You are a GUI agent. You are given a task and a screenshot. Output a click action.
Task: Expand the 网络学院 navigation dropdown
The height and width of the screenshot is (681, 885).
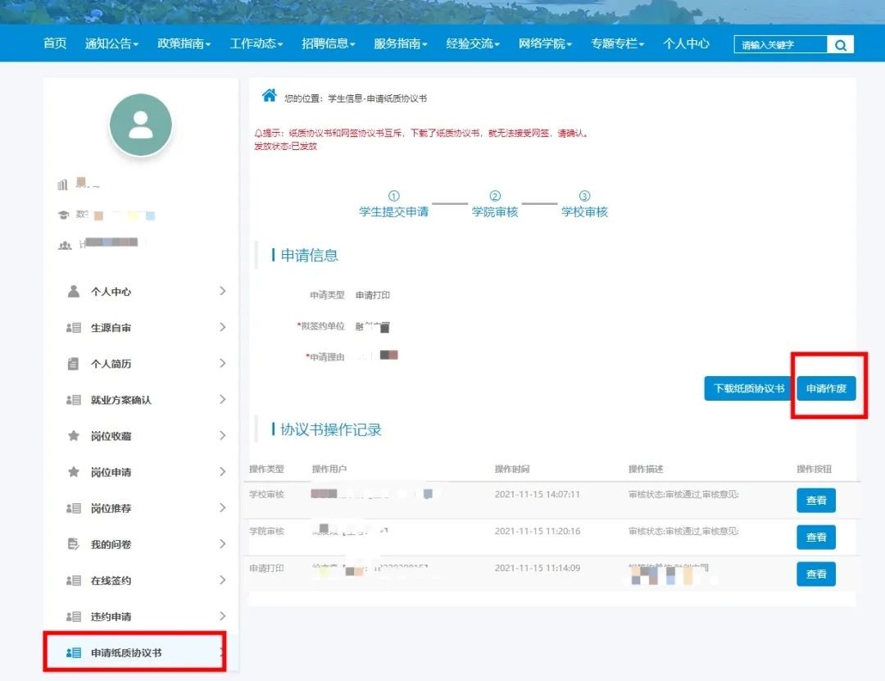click(x=545, y=43)
